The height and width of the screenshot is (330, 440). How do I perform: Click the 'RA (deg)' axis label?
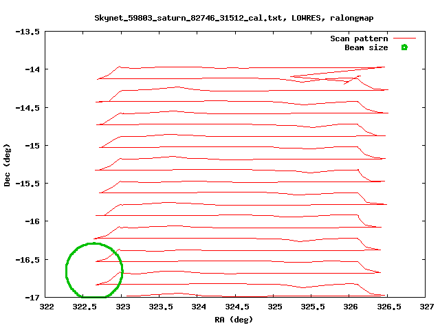click(x=234, y=320)
